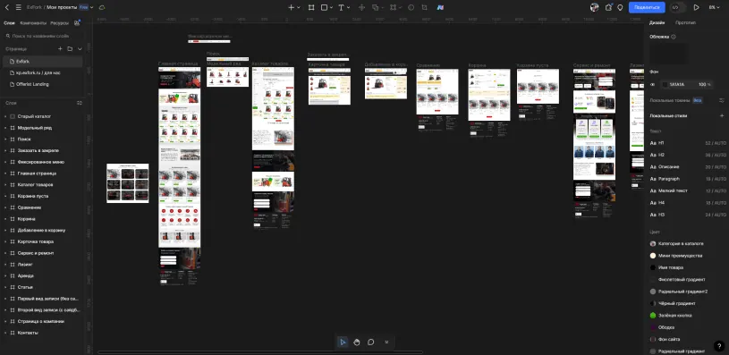Open the shape tool dropdown arrow

[x=331, y=7]
